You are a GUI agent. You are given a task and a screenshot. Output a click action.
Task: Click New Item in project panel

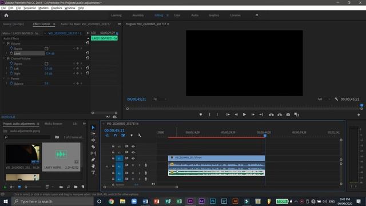pyautogui.click(x=83, y=187)
